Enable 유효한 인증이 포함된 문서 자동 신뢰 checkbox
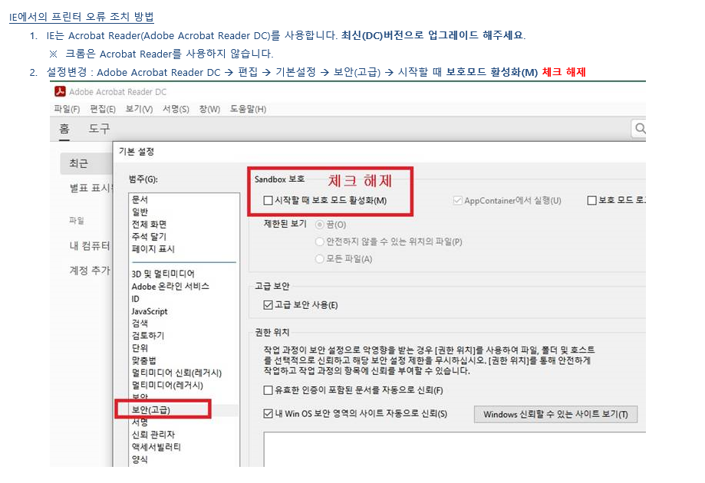 pos(268,390)
